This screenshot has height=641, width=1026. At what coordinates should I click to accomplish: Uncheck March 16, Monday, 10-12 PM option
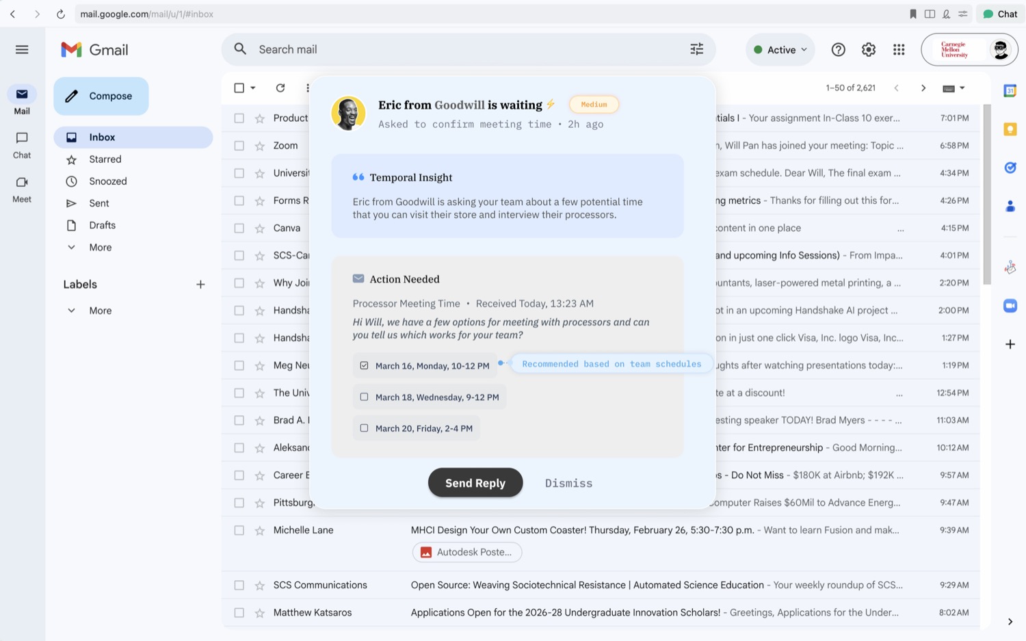point(364,365)
